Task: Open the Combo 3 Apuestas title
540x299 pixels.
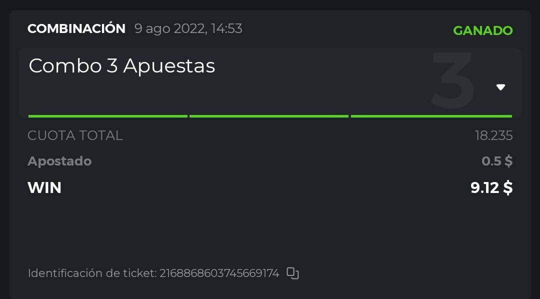Action: (122, 66)
